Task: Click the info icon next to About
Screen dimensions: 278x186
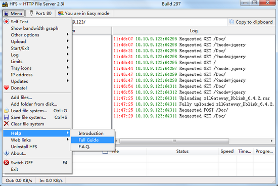Action: click(7, 153)
